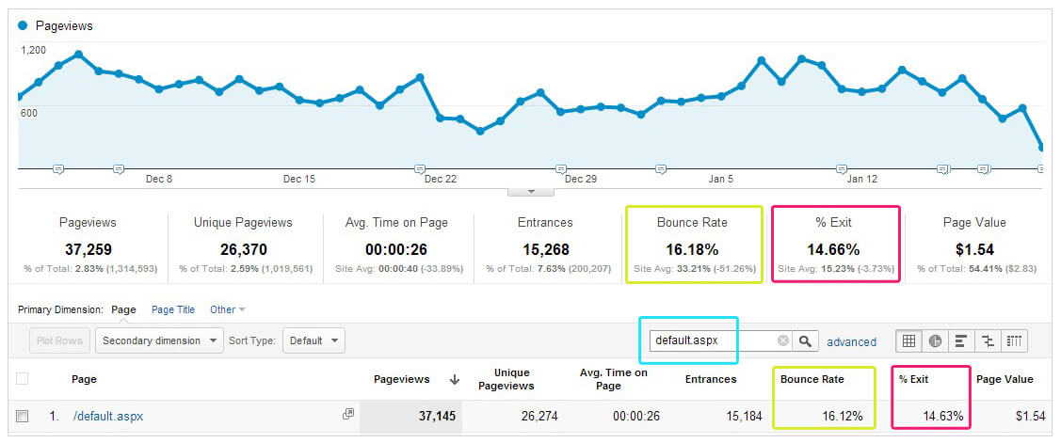Click the 14.63% exit cell
Image resolution: width=1061 pixels, height=443 pixels.
pyautogui.click(x=942, y=417)
